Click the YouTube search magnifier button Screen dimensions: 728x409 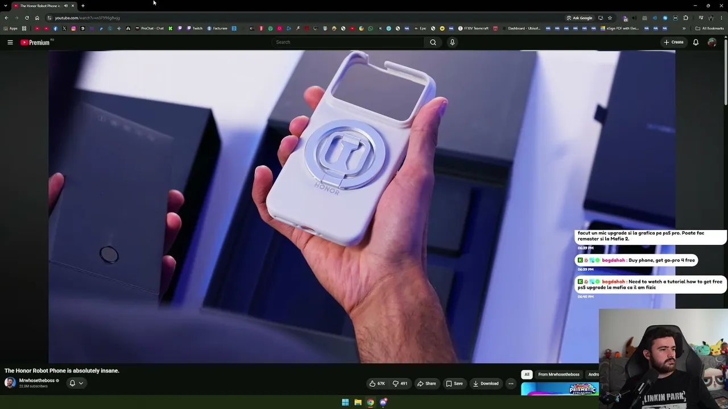(x=433, y=42)
